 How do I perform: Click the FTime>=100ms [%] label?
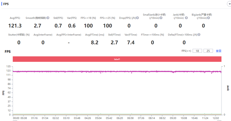[152, 35]
